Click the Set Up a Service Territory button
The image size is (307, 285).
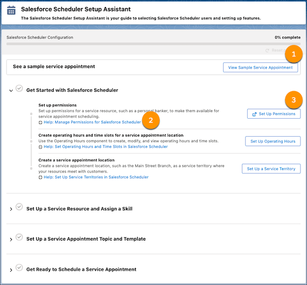pyautogui.click(x=271, y=169)
